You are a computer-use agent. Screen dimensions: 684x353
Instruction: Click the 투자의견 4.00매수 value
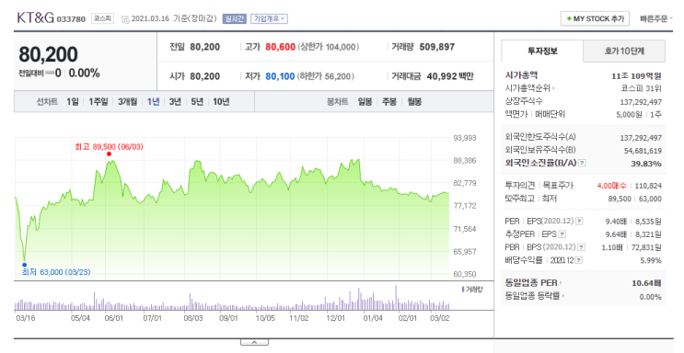click(611, 186)
